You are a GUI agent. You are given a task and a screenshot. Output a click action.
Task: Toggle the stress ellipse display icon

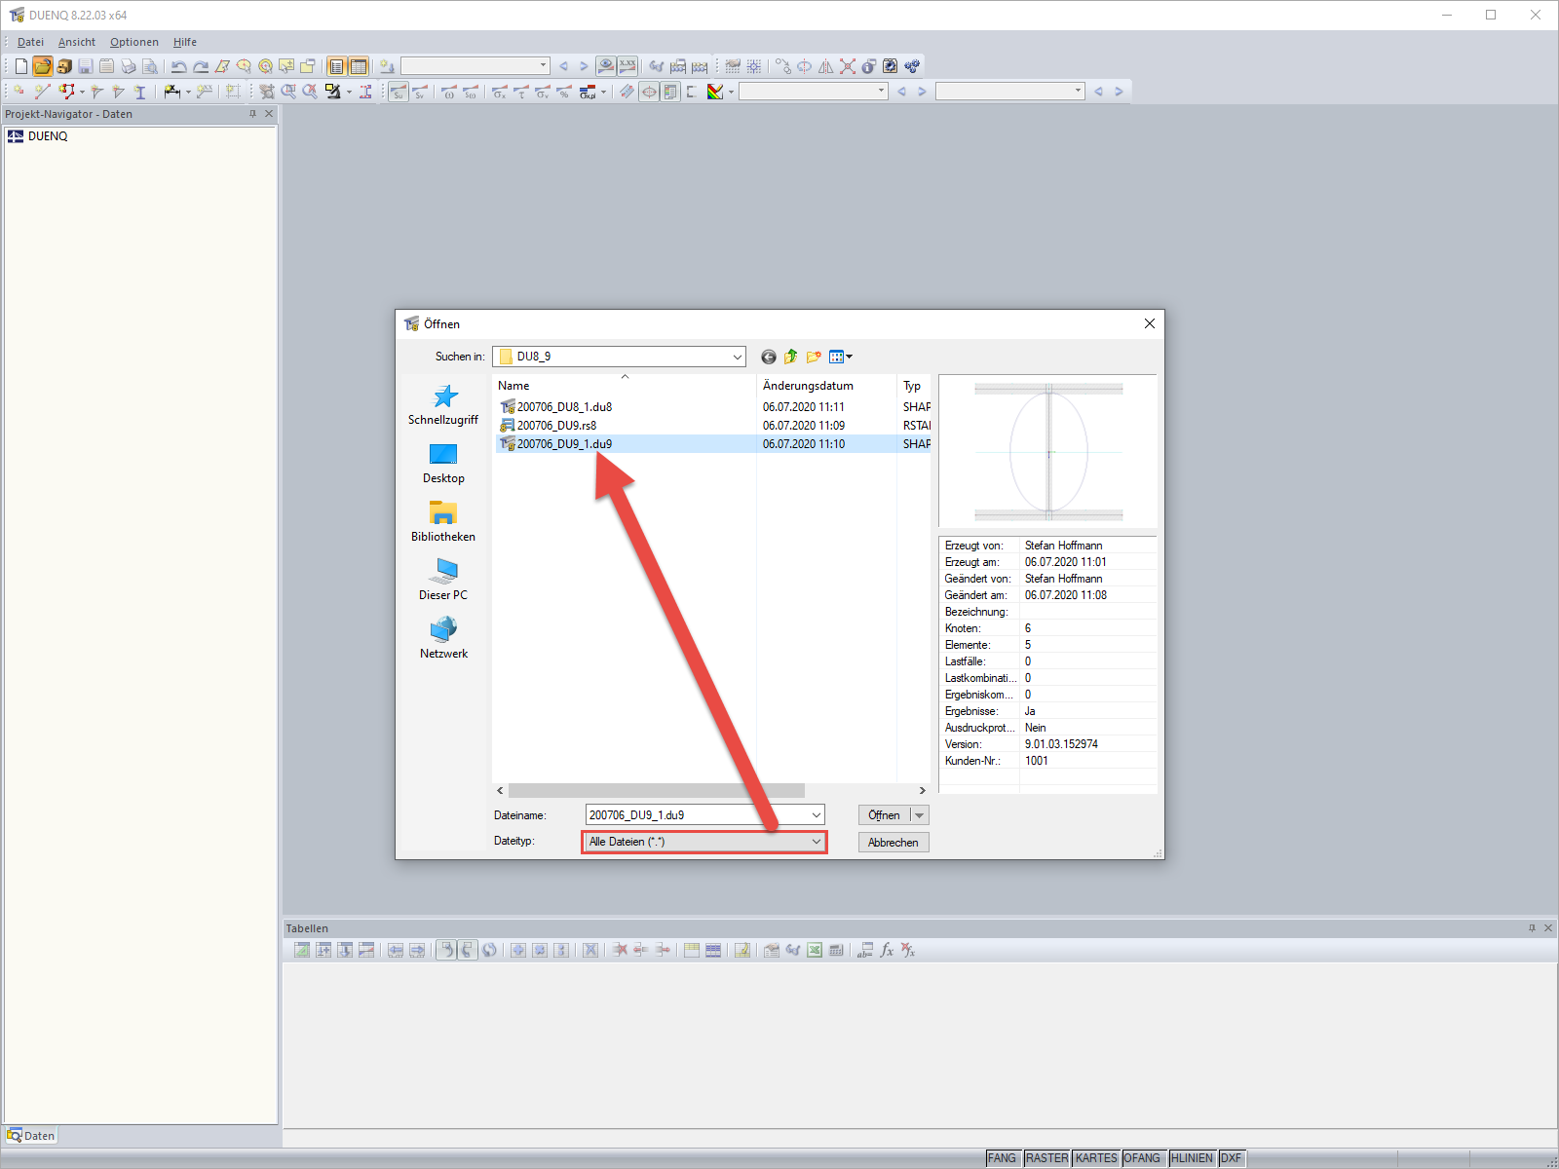click(x=649, y=92)
